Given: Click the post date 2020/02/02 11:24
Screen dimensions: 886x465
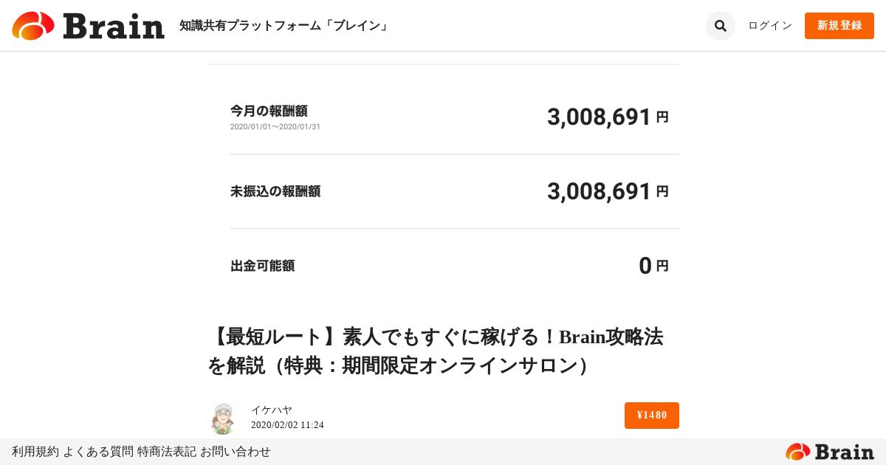Looking at the screenshot, I should point(287,425).
